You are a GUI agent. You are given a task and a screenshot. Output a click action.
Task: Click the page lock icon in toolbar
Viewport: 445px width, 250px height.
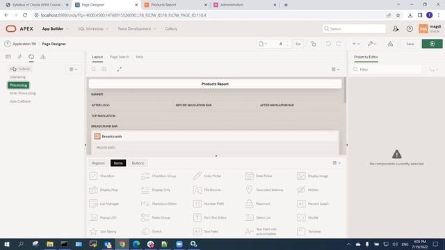pos(314,44)
